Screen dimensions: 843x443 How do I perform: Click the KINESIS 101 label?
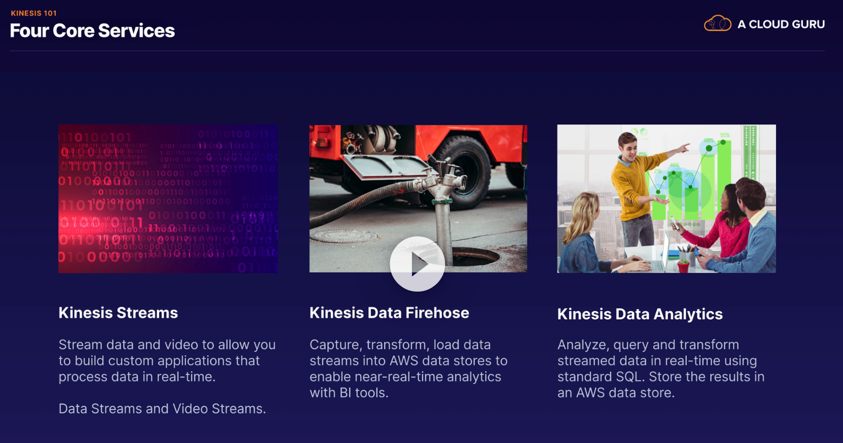coord(33,13)
